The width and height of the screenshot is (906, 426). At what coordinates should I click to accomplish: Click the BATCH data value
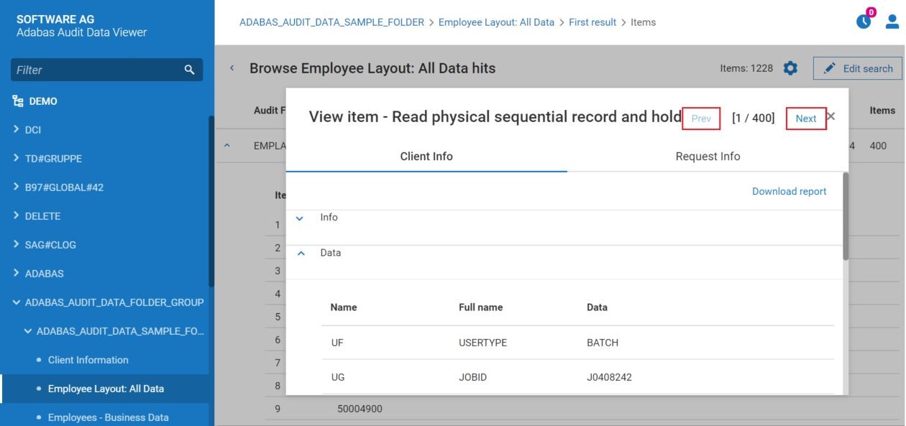click(603, 343)
